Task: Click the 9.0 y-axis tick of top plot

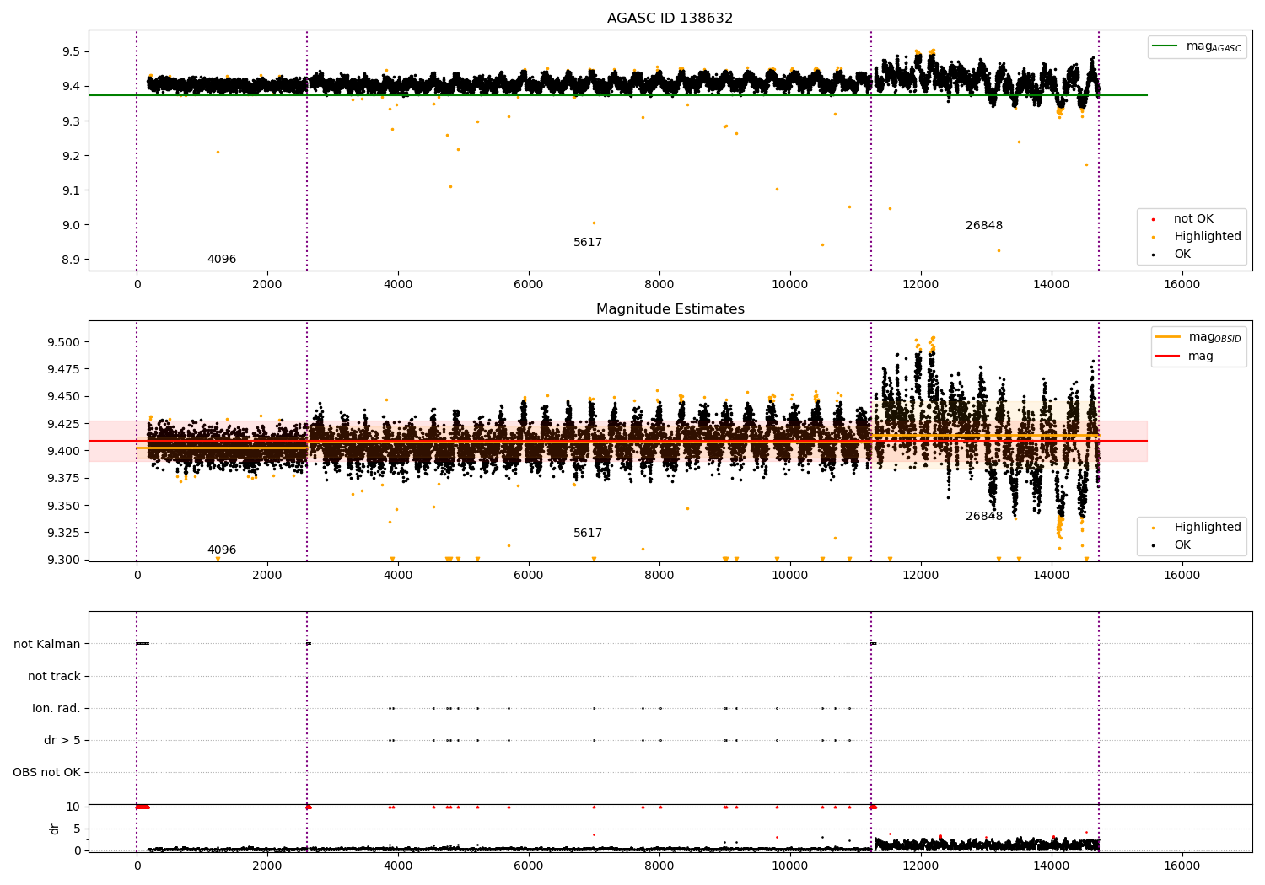Action: coord(71,225)
